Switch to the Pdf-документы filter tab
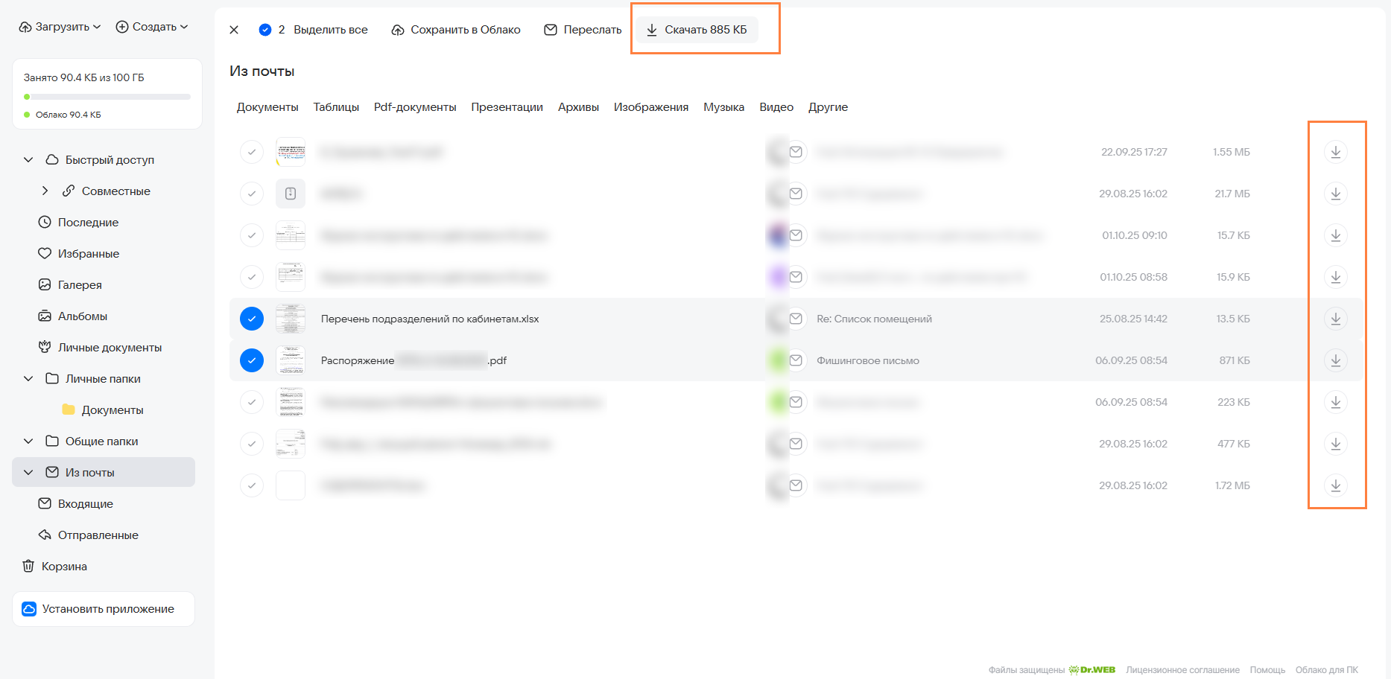Screen dimensions: 1391x679 tap(415, 107)
